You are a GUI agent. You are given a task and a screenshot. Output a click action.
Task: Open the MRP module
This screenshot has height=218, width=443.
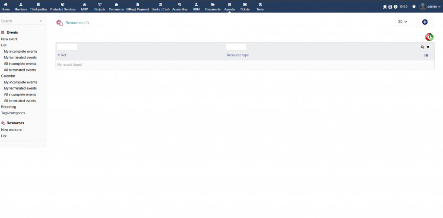click(84, 7)
